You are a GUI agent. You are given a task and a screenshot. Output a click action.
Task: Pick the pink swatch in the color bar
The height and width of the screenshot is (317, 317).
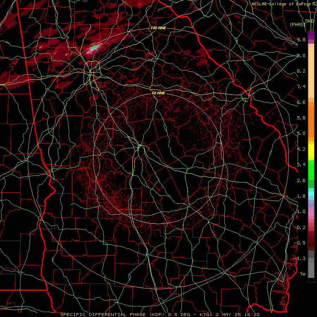coord(311,213)
